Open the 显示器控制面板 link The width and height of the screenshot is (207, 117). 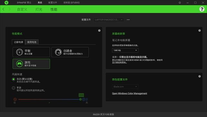[119, 62]
